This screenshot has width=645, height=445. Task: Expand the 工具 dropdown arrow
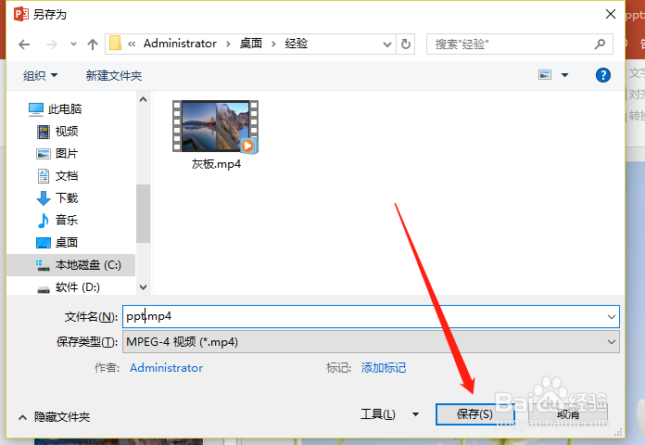click(x=415, y=414)
